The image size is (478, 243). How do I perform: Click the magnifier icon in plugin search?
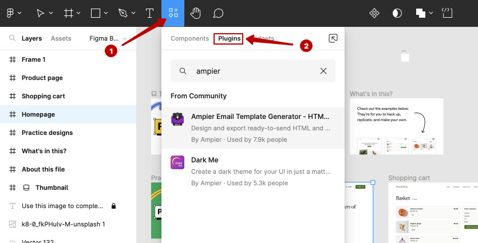[x=183, y=71]
